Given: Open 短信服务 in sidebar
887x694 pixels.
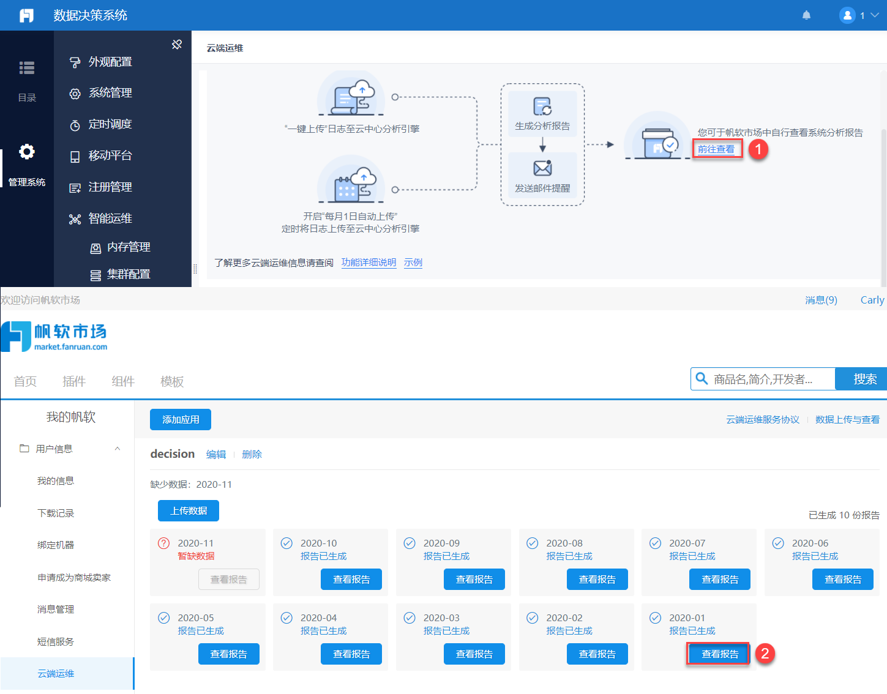Looking at the screenshot, I should click(56, 641).
